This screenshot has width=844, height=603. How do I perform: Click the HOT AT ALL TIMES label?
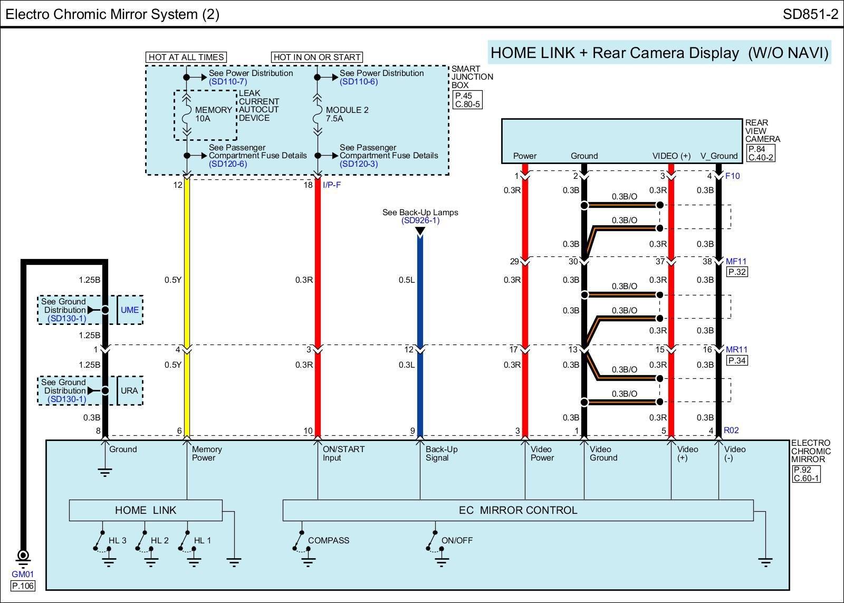(186, 57)
